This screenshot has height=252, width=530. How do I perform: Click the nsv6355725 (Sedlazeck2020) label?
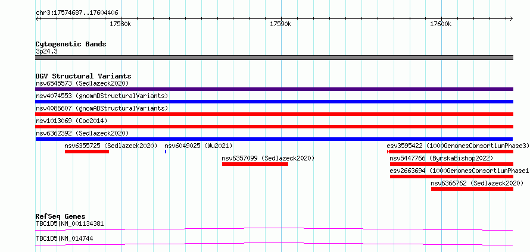coord(111,146)
